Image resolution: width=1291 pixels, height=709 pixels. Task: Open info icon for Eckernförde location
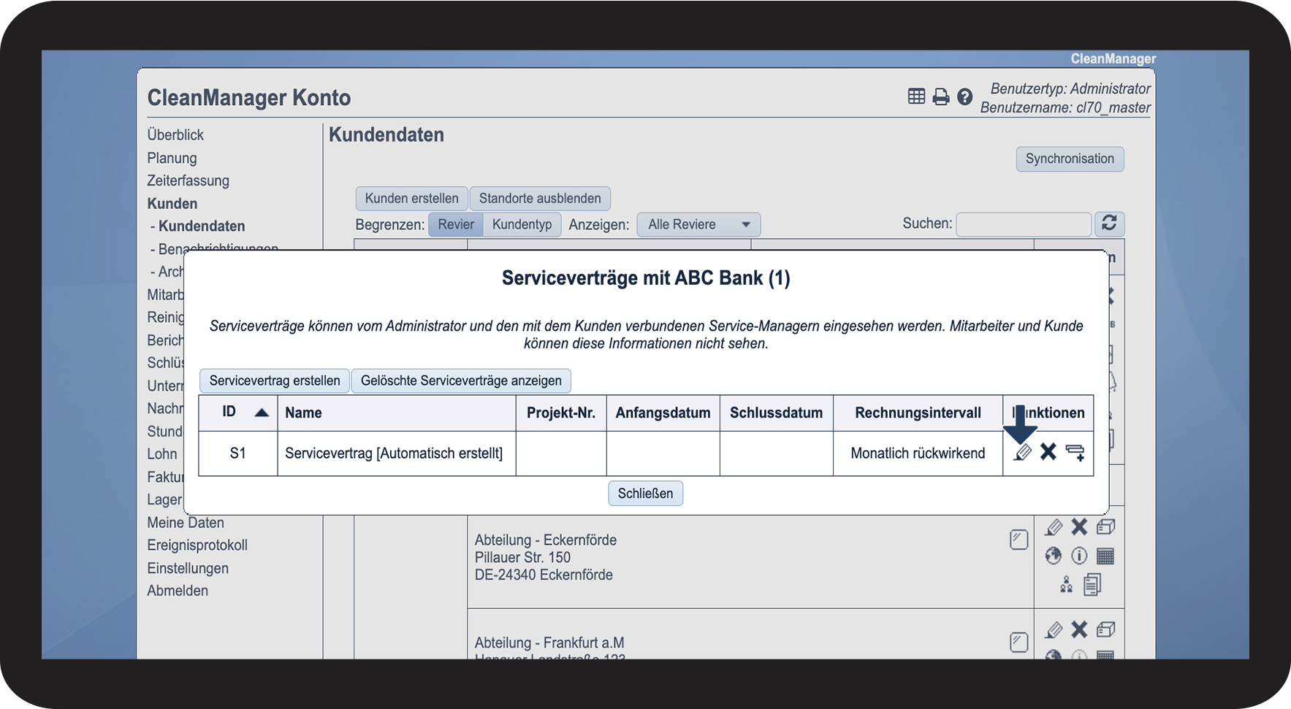(1079, 556)
